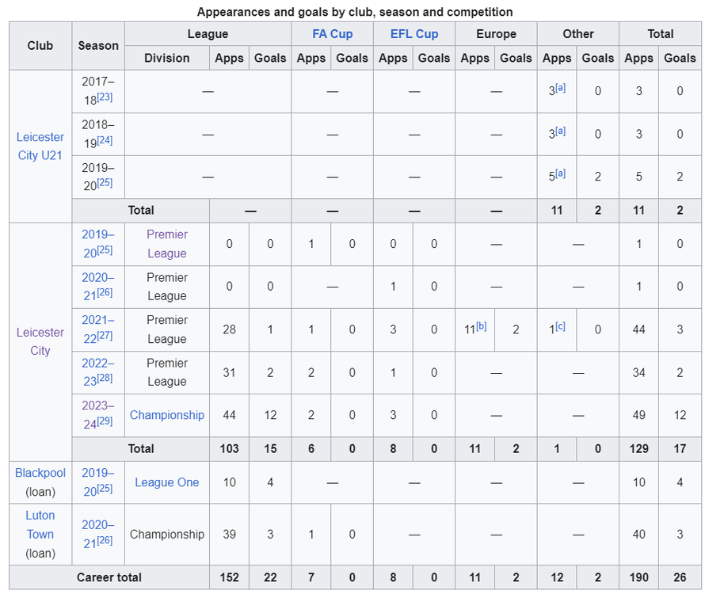Click the 2021–22 league apps value 28
The height and width of the screenshot is (594, 705).
pos(229,329)
